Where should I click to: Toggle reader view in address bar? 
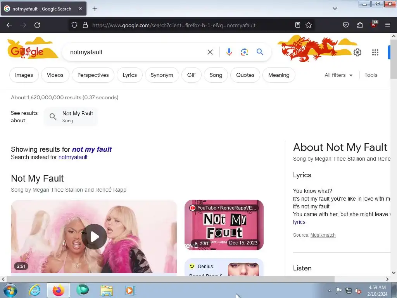click(x=298, y=25)
